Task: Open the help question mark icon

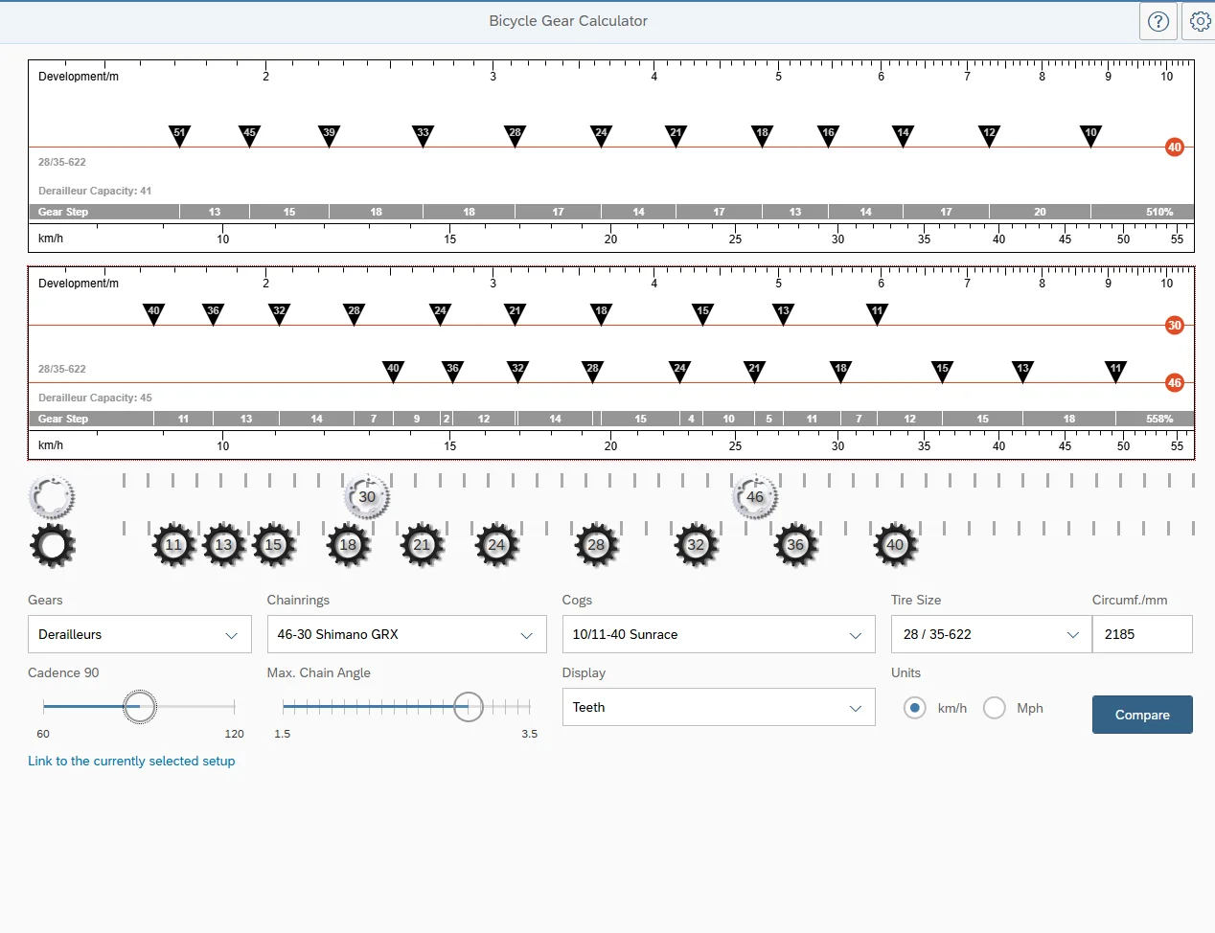Action: pyautogui.click(x=1158, y=21)
